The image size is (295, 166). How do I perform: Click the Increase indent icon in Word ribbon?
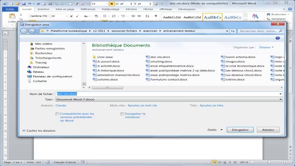[x=139, y=16]
